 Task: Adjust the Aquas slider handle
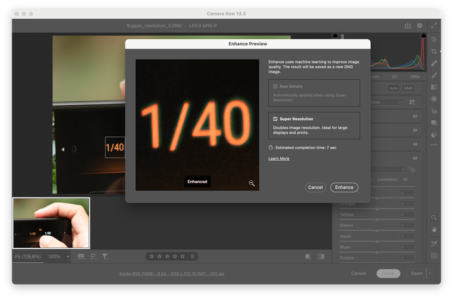click(377, 242)
